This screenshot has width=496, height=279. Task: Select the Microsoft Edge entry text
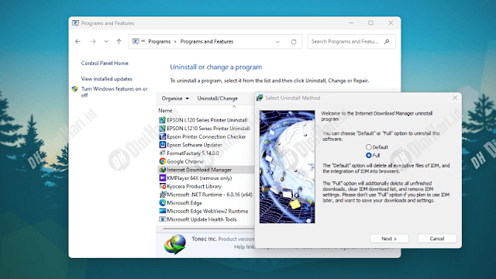tap(184, 203)
